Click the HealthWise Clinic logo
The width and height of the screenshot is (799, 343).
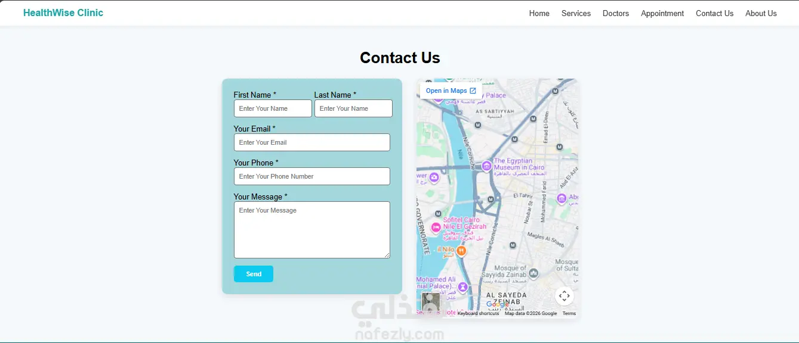(63, 13)
